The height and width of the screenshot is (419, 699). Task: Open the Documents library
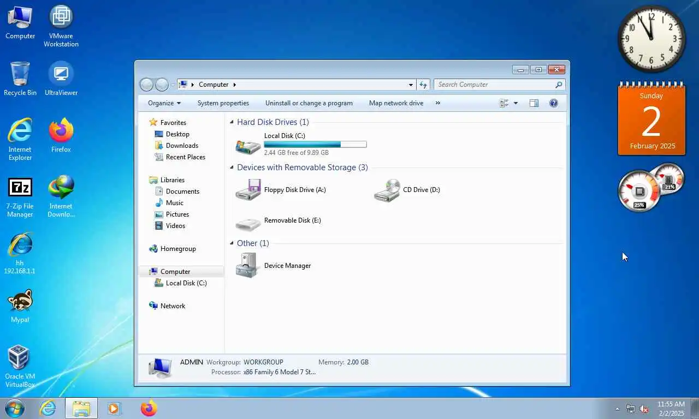pyautogui.click(x=182, y=191)
